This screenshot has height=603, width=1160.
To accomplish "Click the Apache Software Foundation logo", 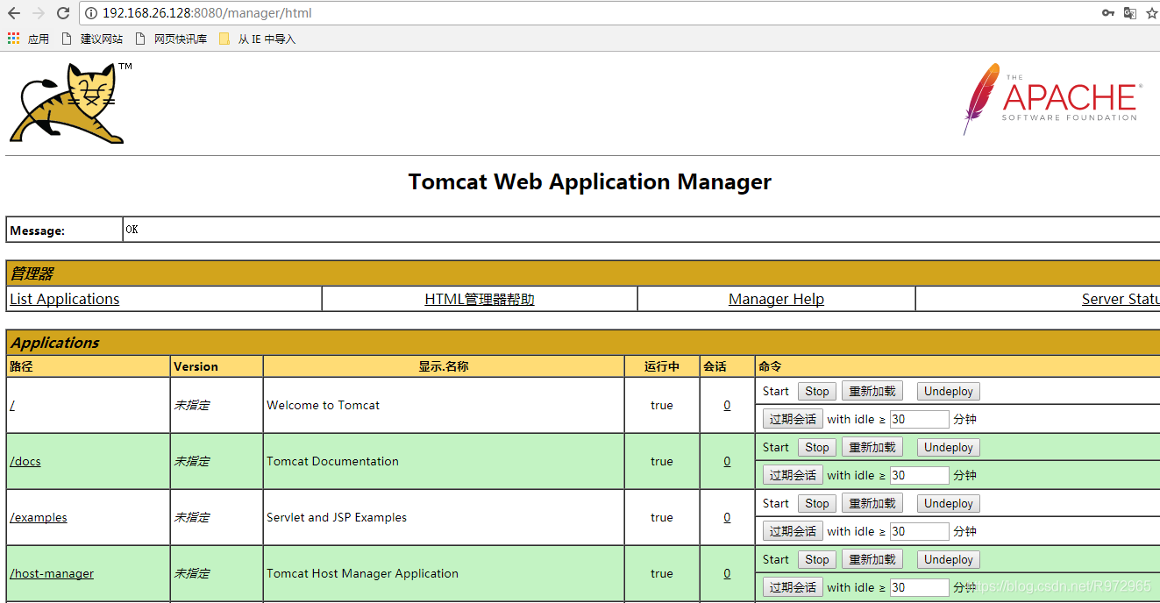I will pos(1052,98).
